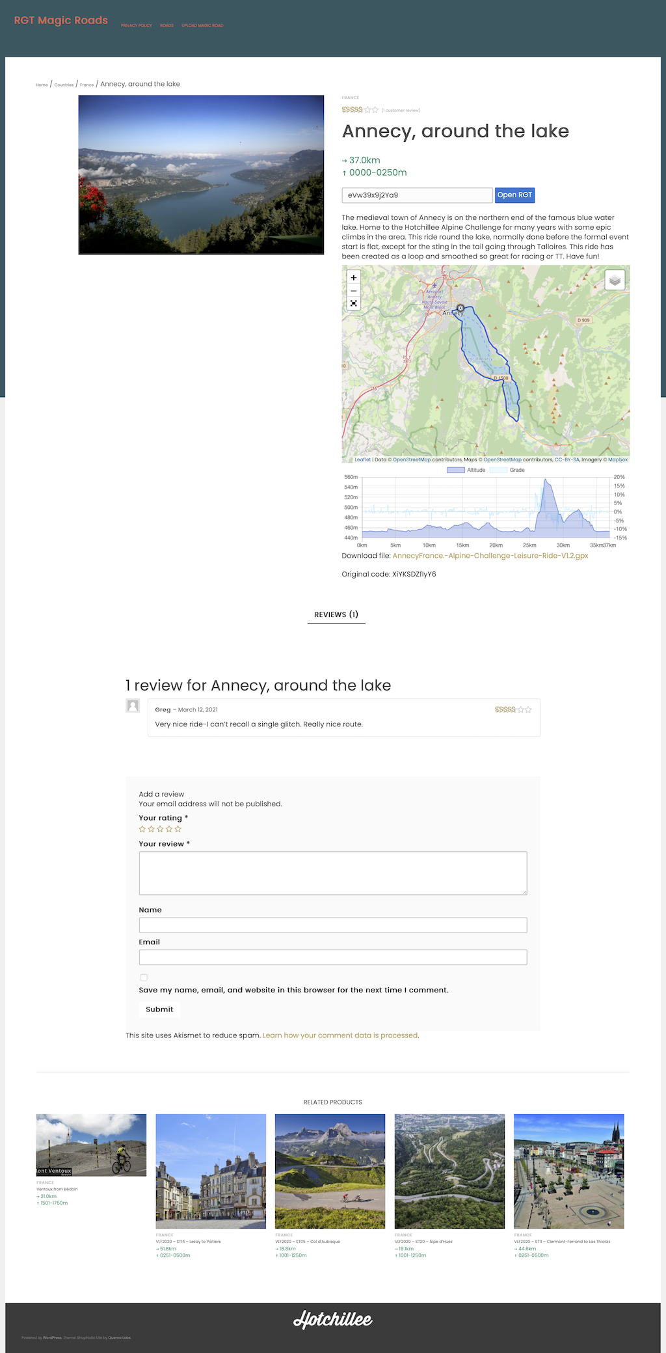Go to the RGT Magic Roads homepage

pos(61,20)
